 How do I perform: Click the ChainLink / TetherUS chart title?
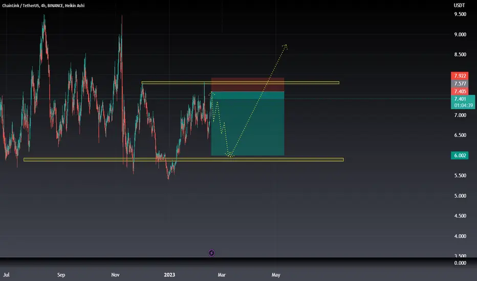point(43,6)
